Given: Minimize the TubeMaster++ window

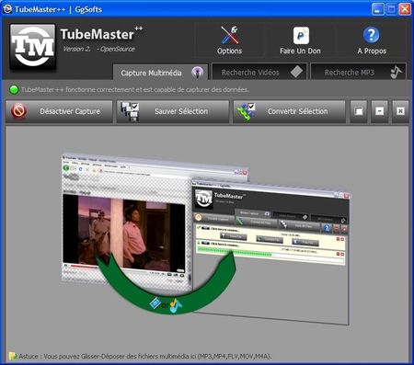Looking at the screenshot, I should click(377, 9).
